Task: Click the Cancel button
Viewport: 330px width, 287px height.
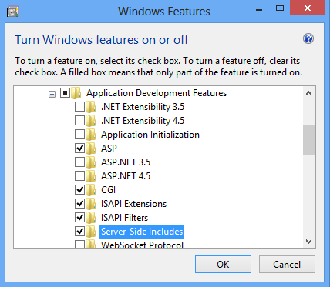Action: (287, 264)
